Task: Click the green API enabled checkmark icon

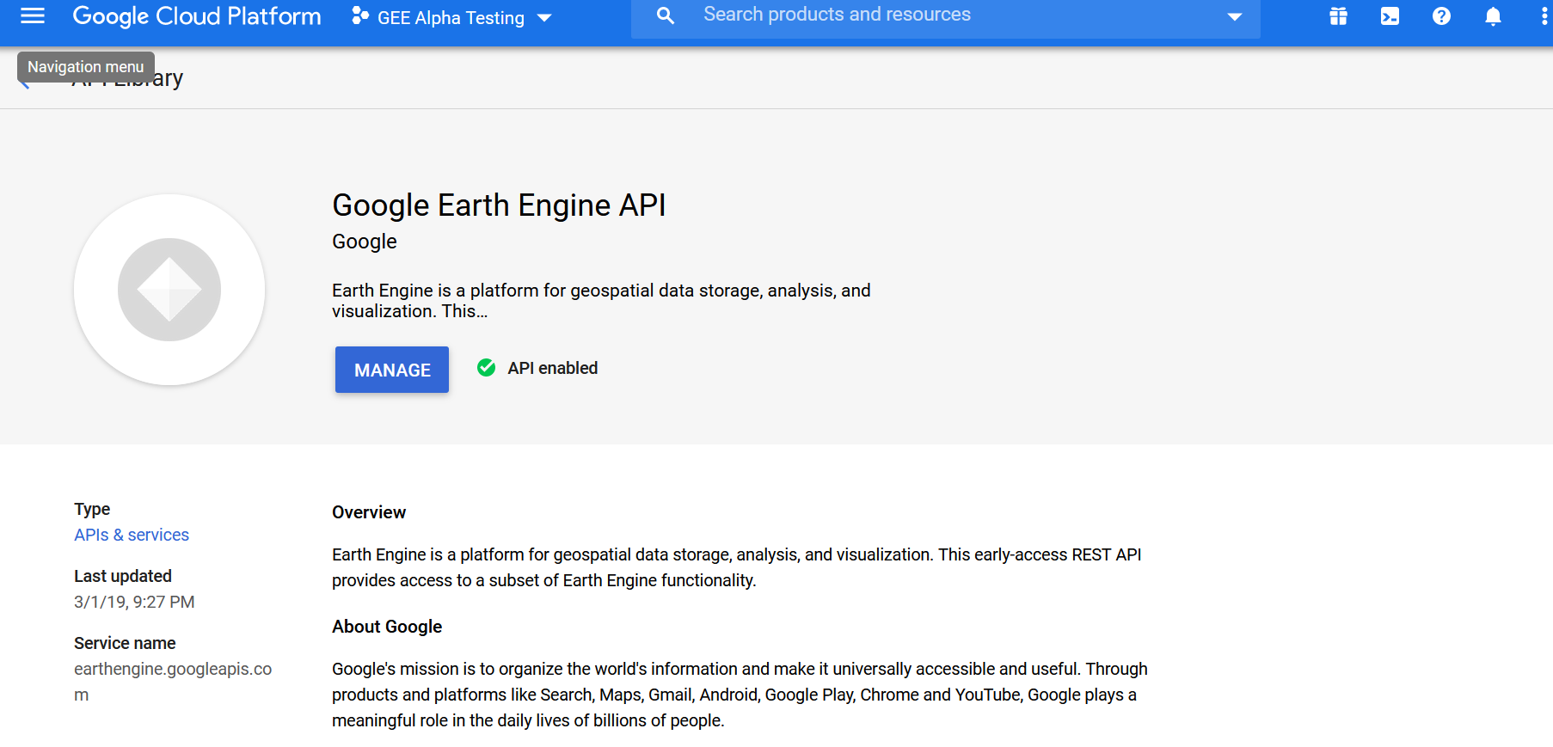Action: tap(486, 368)
